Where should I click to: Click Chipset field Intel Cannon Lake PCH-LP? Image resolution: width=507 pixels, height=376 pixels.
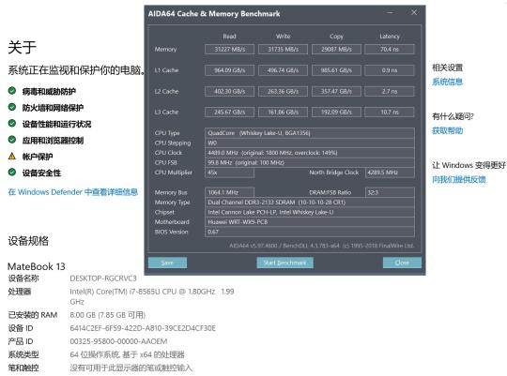[310, 212]
